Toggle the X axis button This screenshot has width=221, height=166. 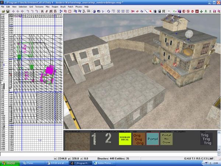119,11
